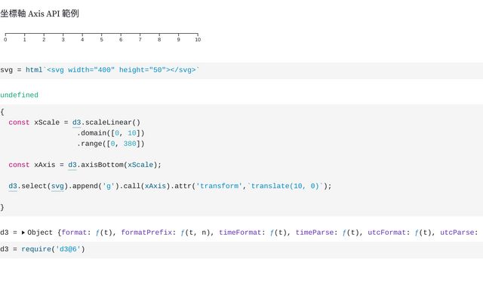483x301 pixels.
Task: Expand the d3 Object disclosure triangle
Action: coord(23,233)
